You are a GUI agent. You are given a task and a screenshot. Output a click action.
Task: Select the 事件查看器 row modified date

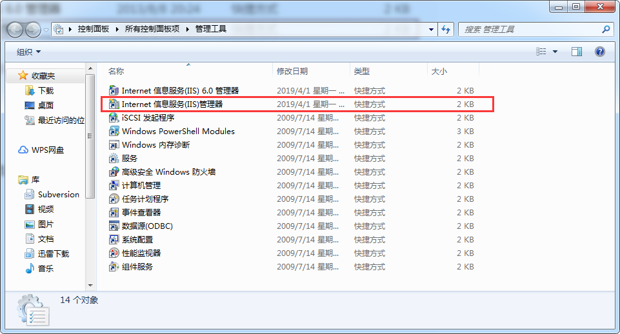click(308, 213)
